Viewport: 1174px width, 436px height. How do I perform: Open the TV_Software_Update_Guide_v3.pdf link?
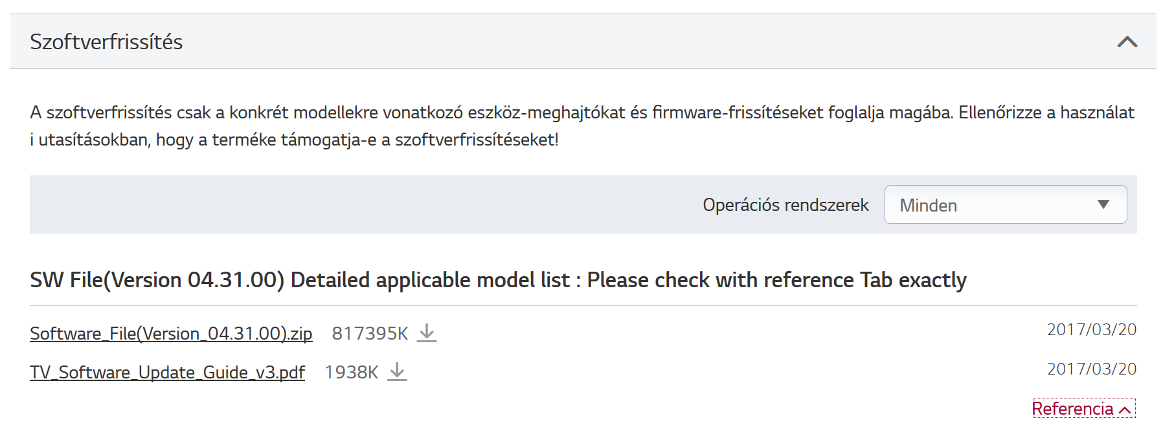[167, 373]
